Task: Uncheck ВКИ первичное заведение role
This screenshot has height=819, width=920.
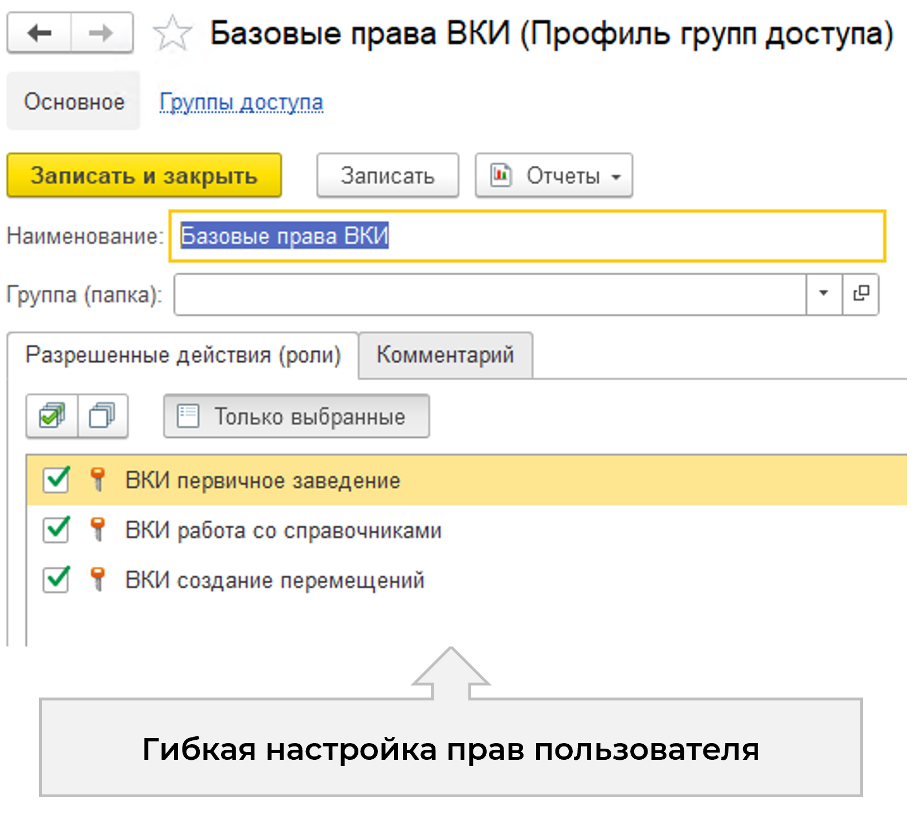Action: (56, 480)
